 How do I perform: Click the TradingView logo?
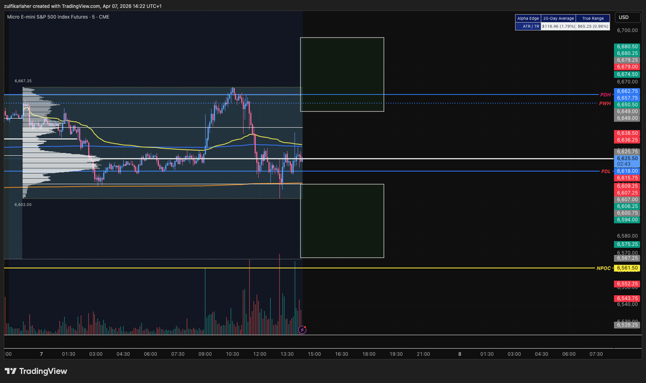point(36,371)
